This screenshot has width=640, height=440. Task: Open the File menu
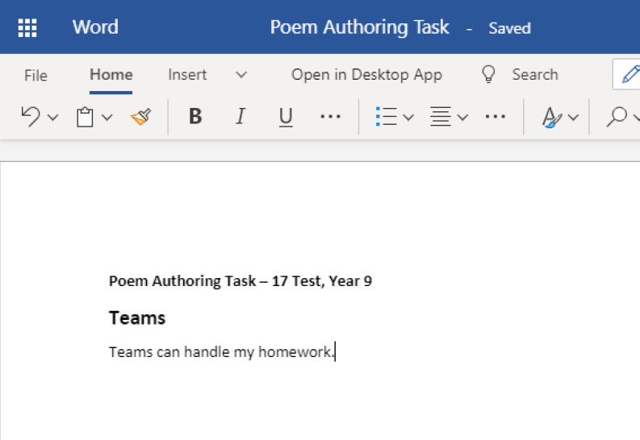coord(36,75)
